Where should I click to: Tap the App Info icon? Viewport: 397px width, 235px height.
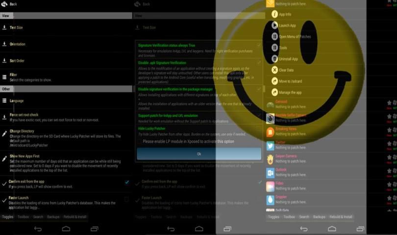click(274, 14)
